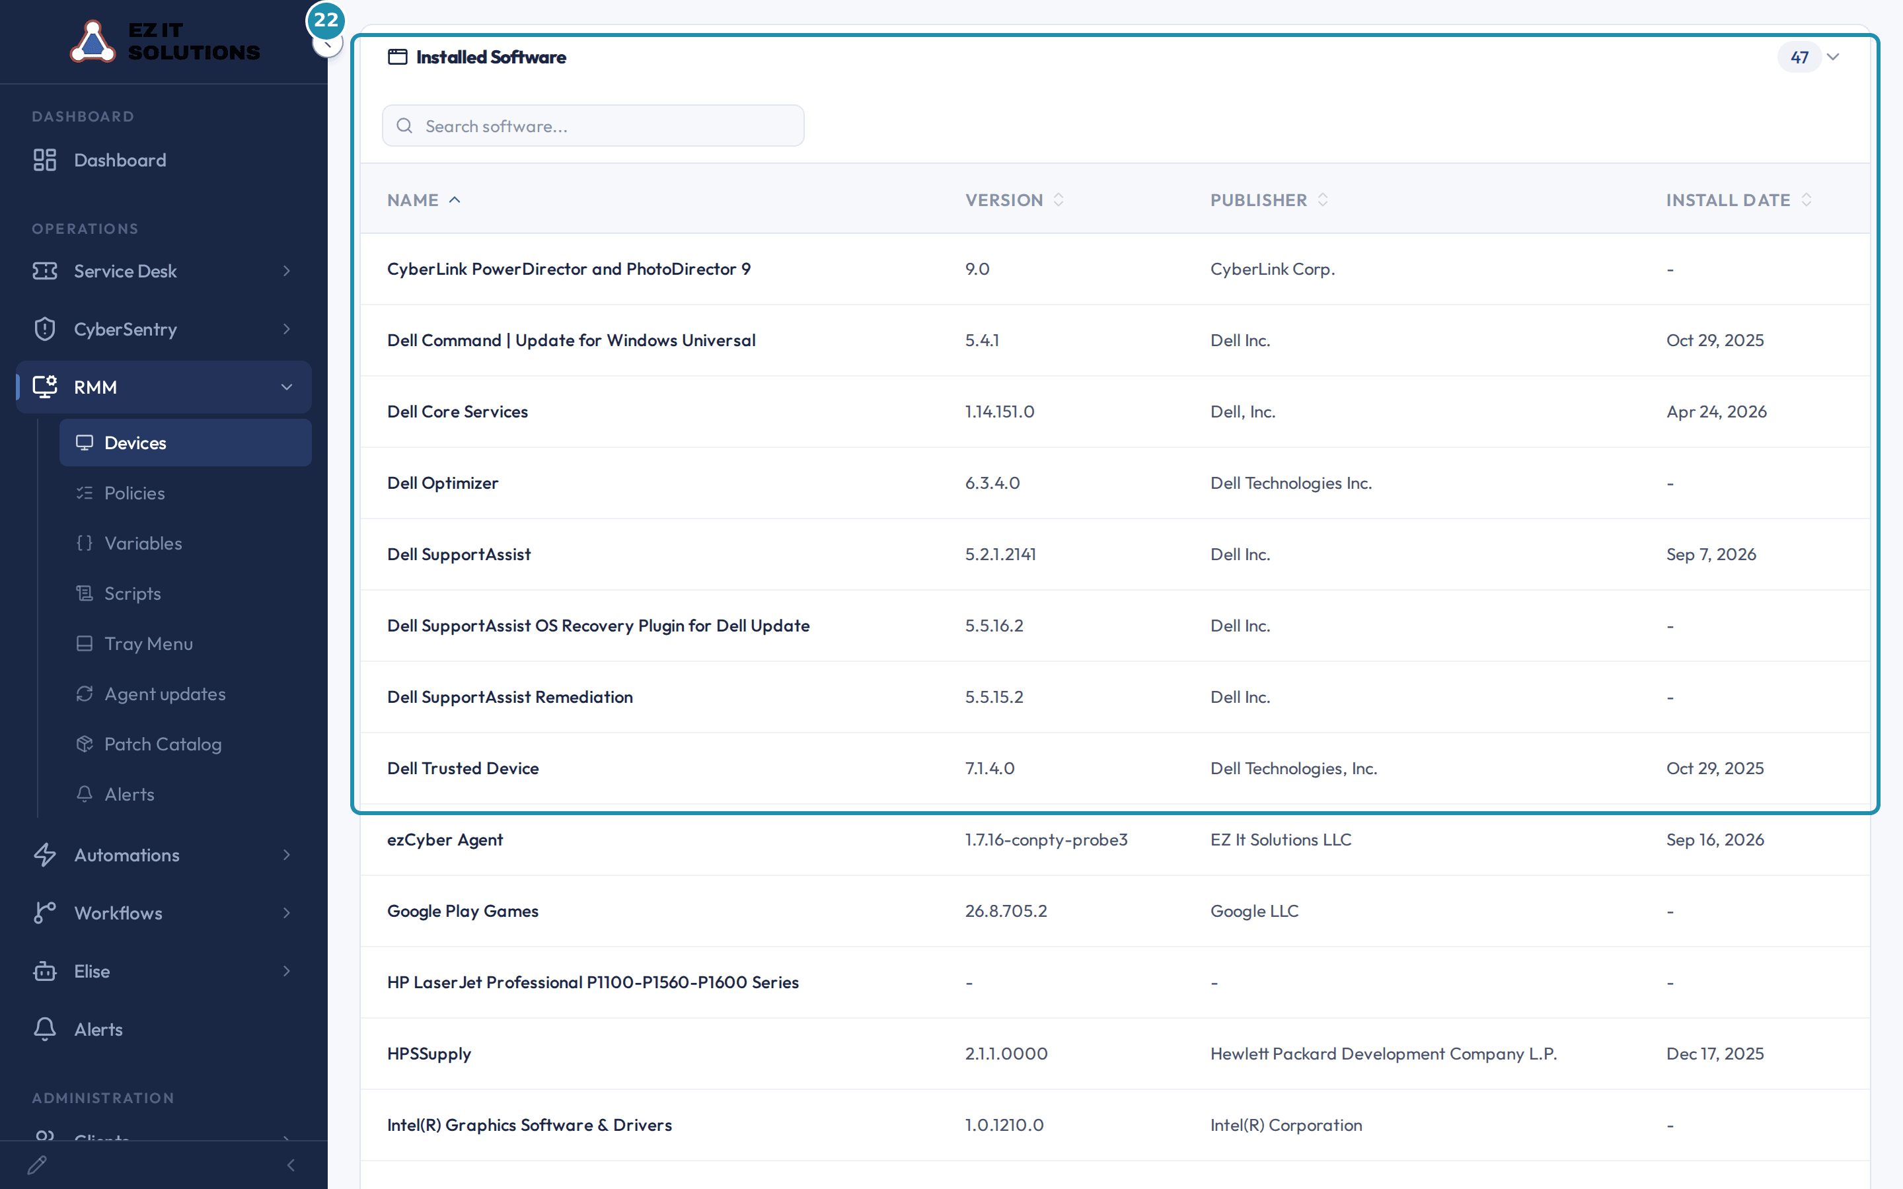Click the Installed Software window icon
Image resolution: width=1903 pixels, height=1189 pixels.
click(x=398, y=57)
